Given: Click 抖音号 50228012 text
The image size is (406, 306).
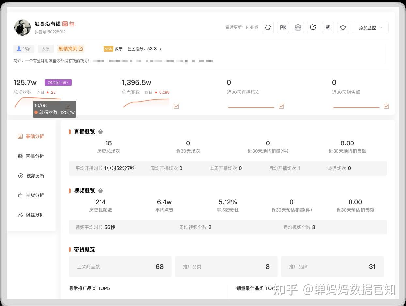Looking at the screenshot, I should pyautogui.click(x=50, y=32).
